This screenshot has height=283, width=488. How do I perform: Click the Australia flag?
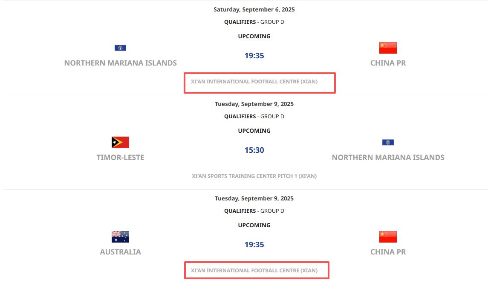point(120,237)
